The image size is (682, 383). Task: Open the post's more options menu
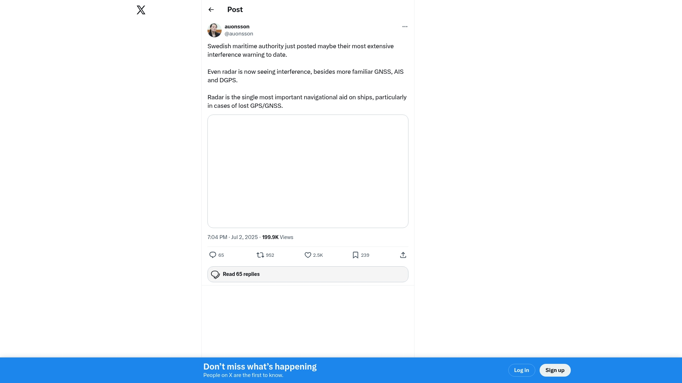pos(405,27)
